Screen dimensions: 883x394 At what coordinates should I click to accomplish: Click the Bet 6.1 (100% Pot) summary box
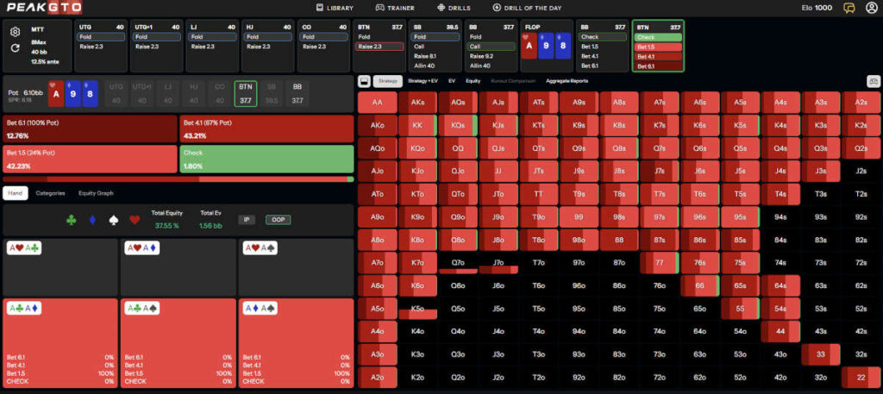click(x=90, y=129)
